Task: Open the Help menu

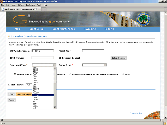Action: (46, 5)
